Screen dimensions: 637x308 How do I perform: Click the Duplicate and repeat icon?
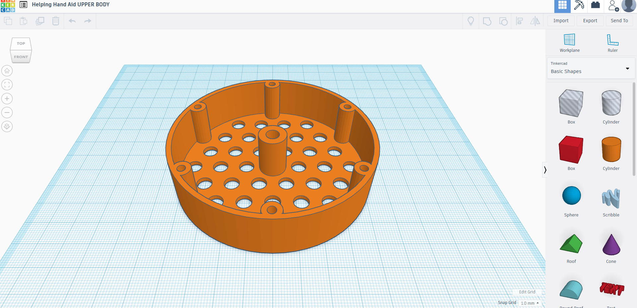click(40, 21)
